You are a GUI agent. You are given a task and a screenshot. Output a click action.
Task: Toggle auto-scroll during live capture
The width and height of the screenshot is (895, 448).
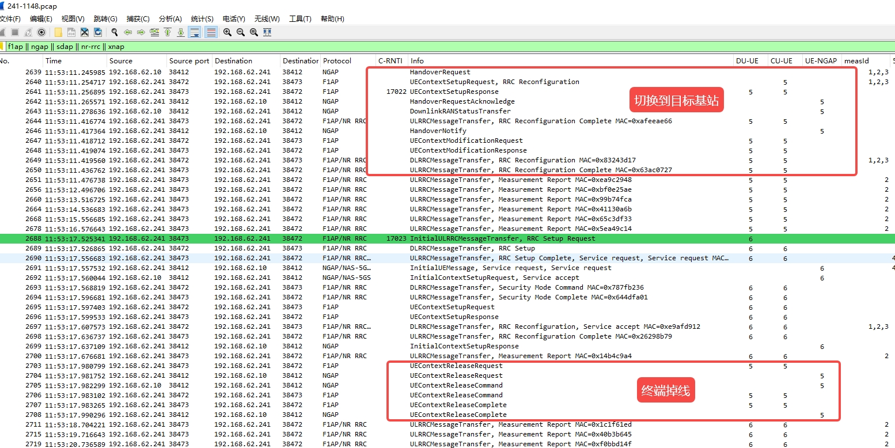(x=195, y=32)
